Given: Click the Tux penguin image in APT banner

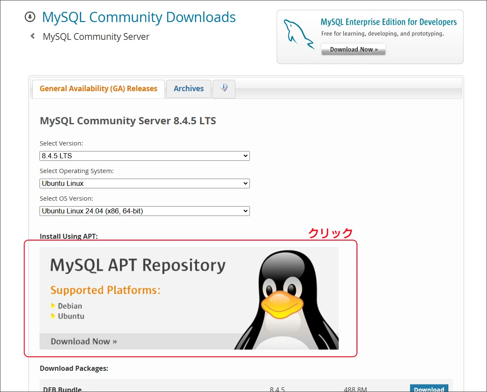Looking at the screenshot, I should coord(286,300).
